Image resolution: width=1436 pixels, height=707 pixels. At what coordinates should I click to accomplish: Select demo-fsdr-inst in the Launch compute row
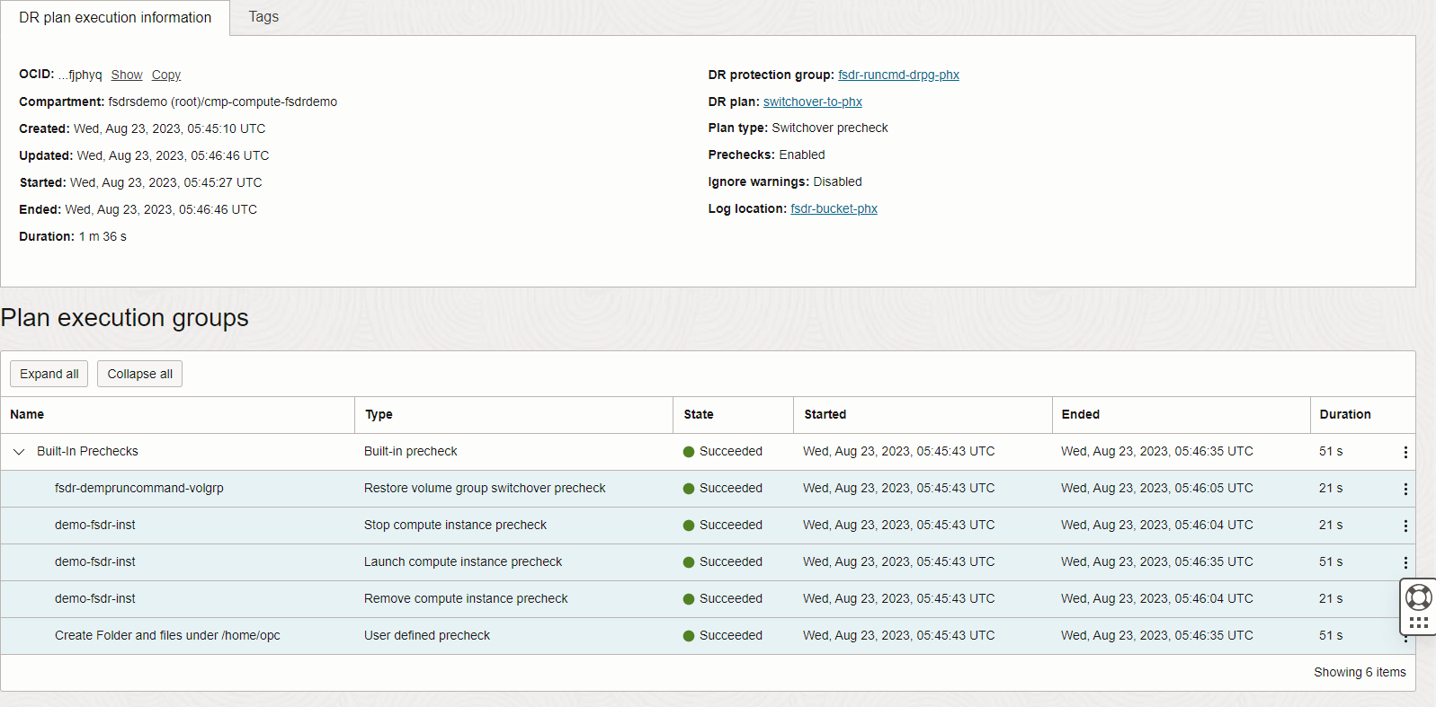[x=95, y=561]
